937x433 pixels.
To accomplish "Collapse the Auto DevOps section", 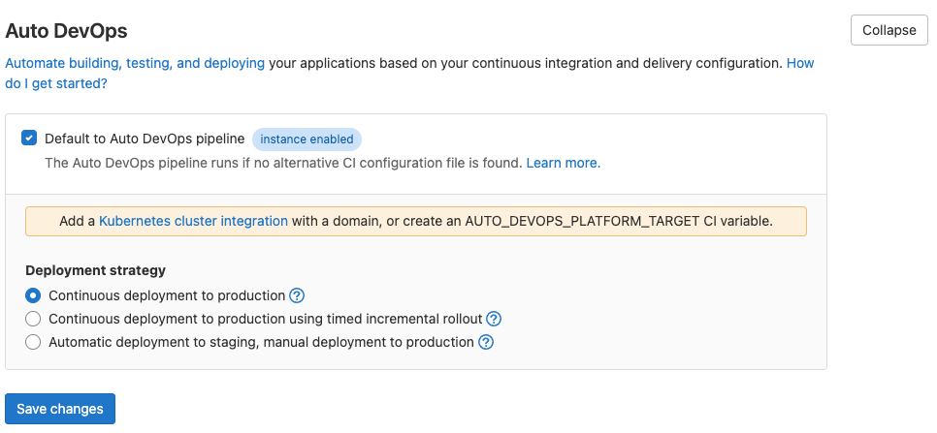I will (x=889, y=30).
